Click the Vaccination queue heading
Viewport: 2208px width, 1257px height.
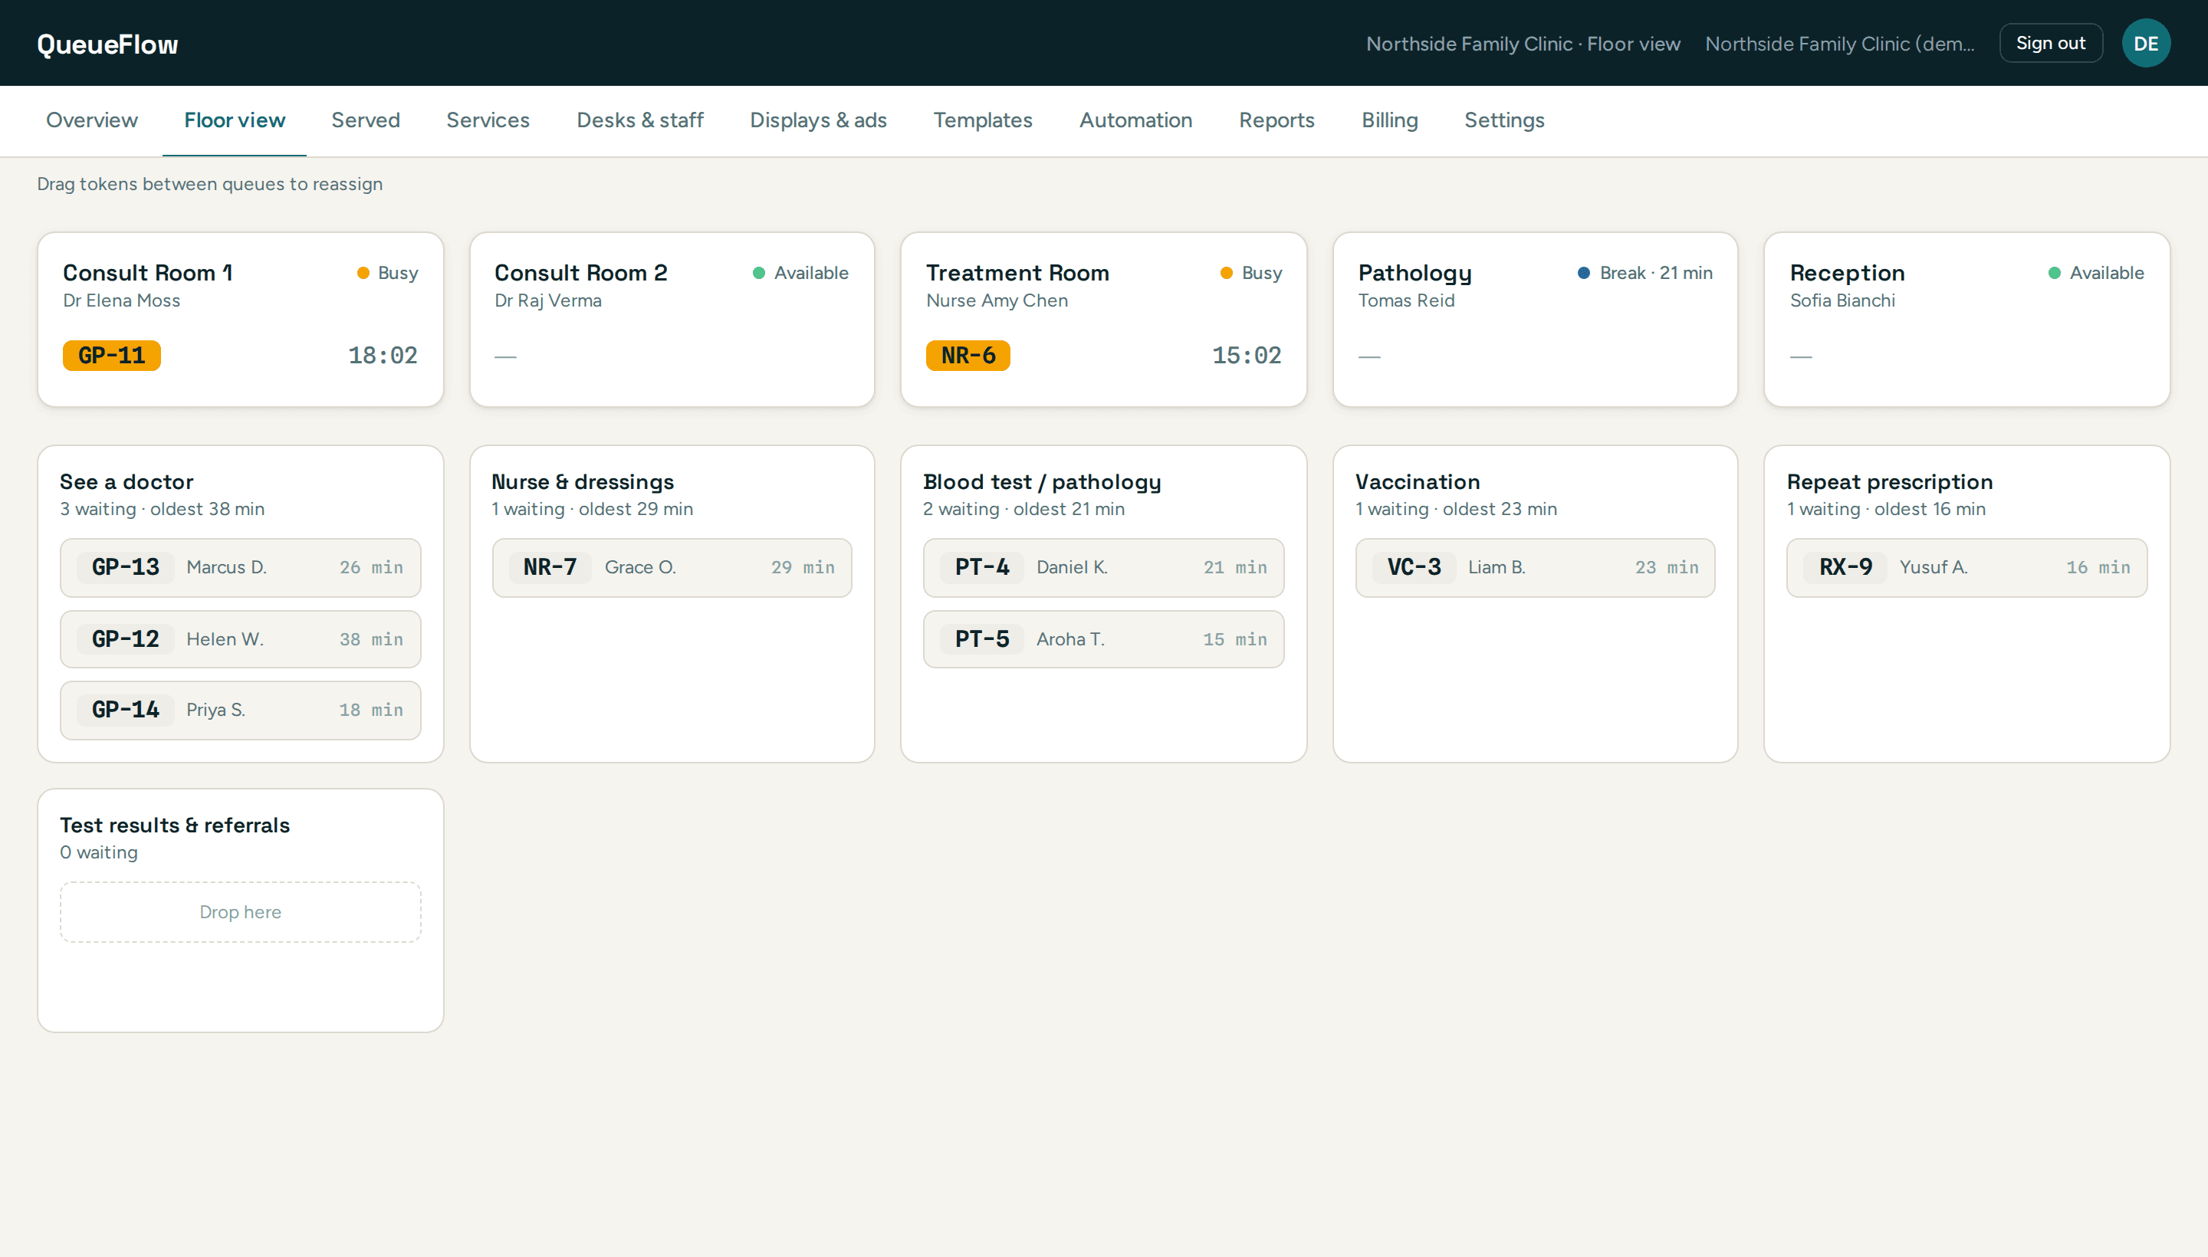[x=1417, y=482]
